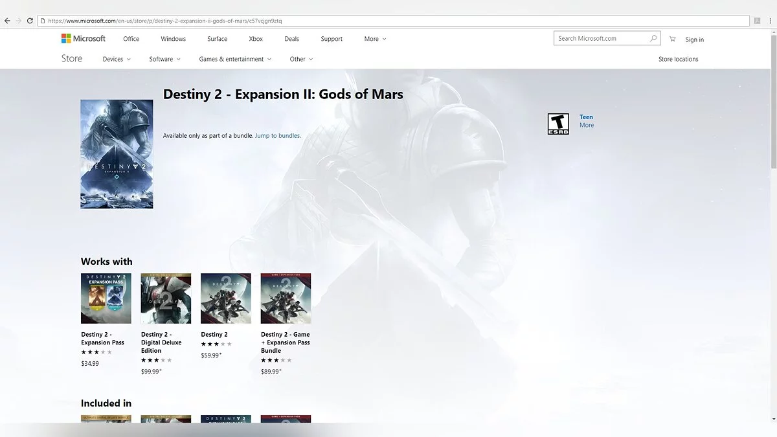Click the ESRB Teen rating badge
Image resolution: width=777 pixels, height=437 pixels.
coord(558,124)
